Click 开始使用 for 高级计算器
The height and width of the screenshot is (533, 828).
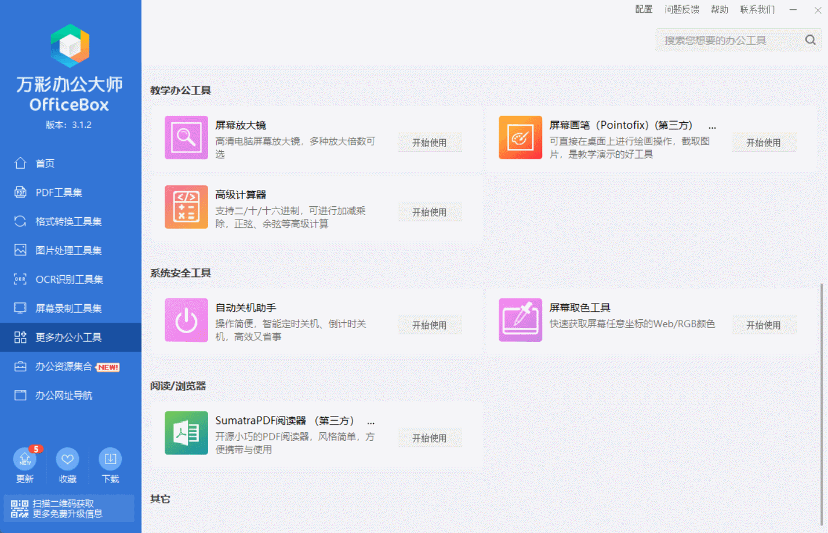(x=430, y=211)
